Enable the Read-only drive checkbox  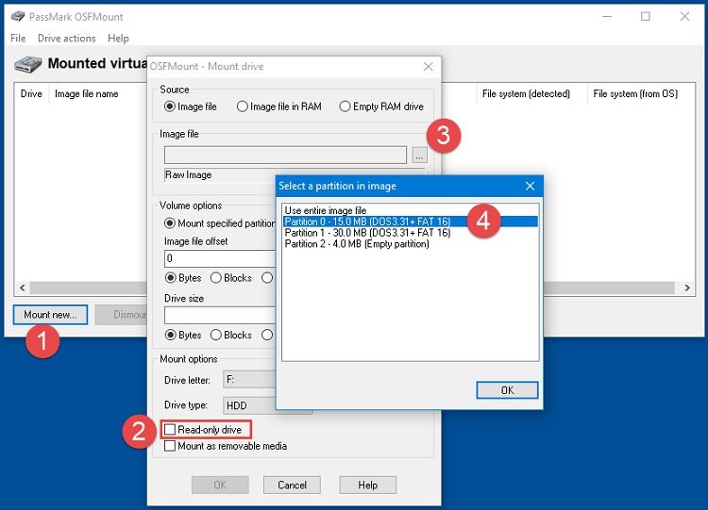point(170,430)
